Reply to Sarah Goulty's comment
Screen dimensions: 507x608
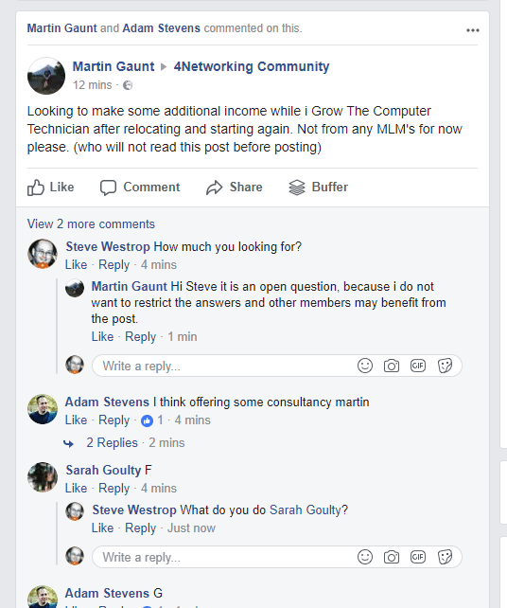pyautogui.click(x=114, y=488)
